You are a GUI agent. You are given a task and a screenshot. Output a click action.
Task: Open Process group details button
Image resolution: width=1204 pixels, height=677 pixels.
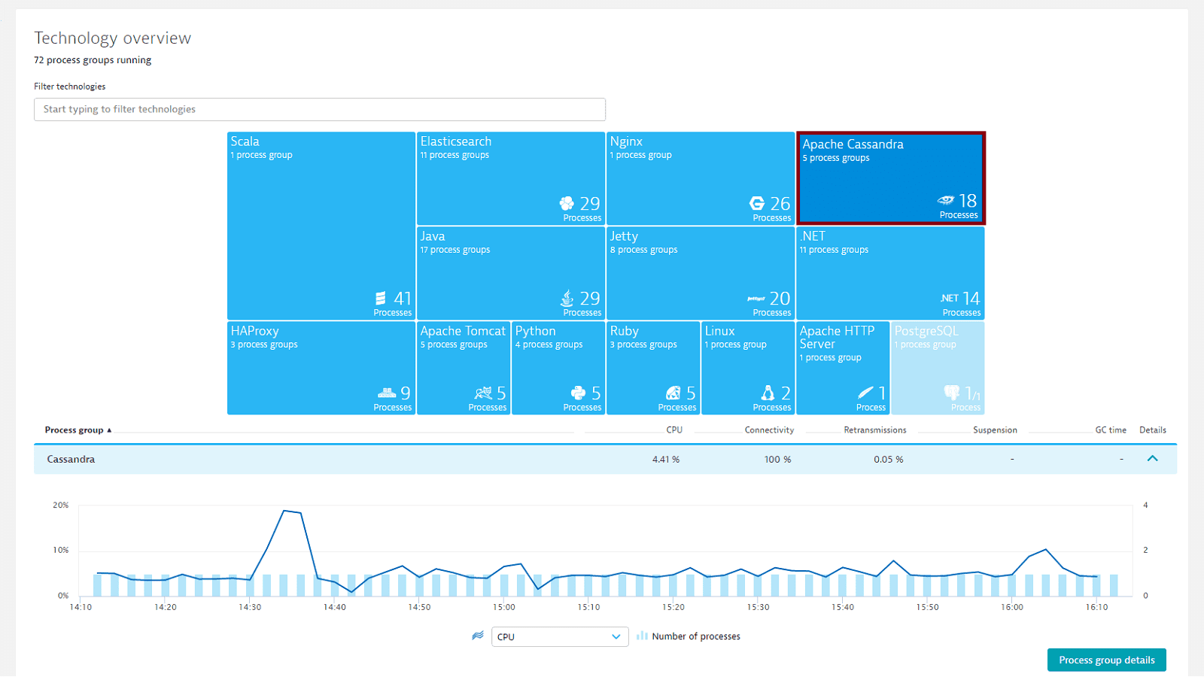click(x=1107, y=660)
